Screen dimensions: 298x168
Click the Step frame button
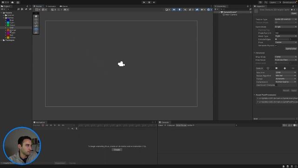154,2
